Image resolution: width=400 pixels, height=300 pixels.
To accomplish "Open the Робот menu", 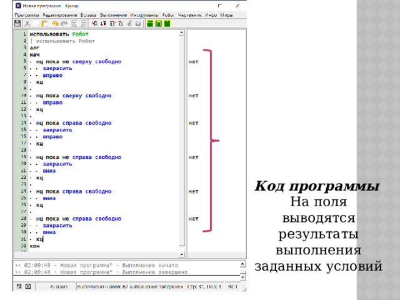I will pyautogui.click(x=168, y=15).
